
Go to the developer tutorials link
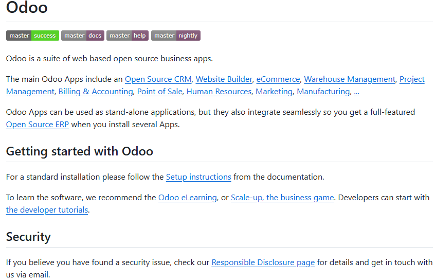coord(47,210)
